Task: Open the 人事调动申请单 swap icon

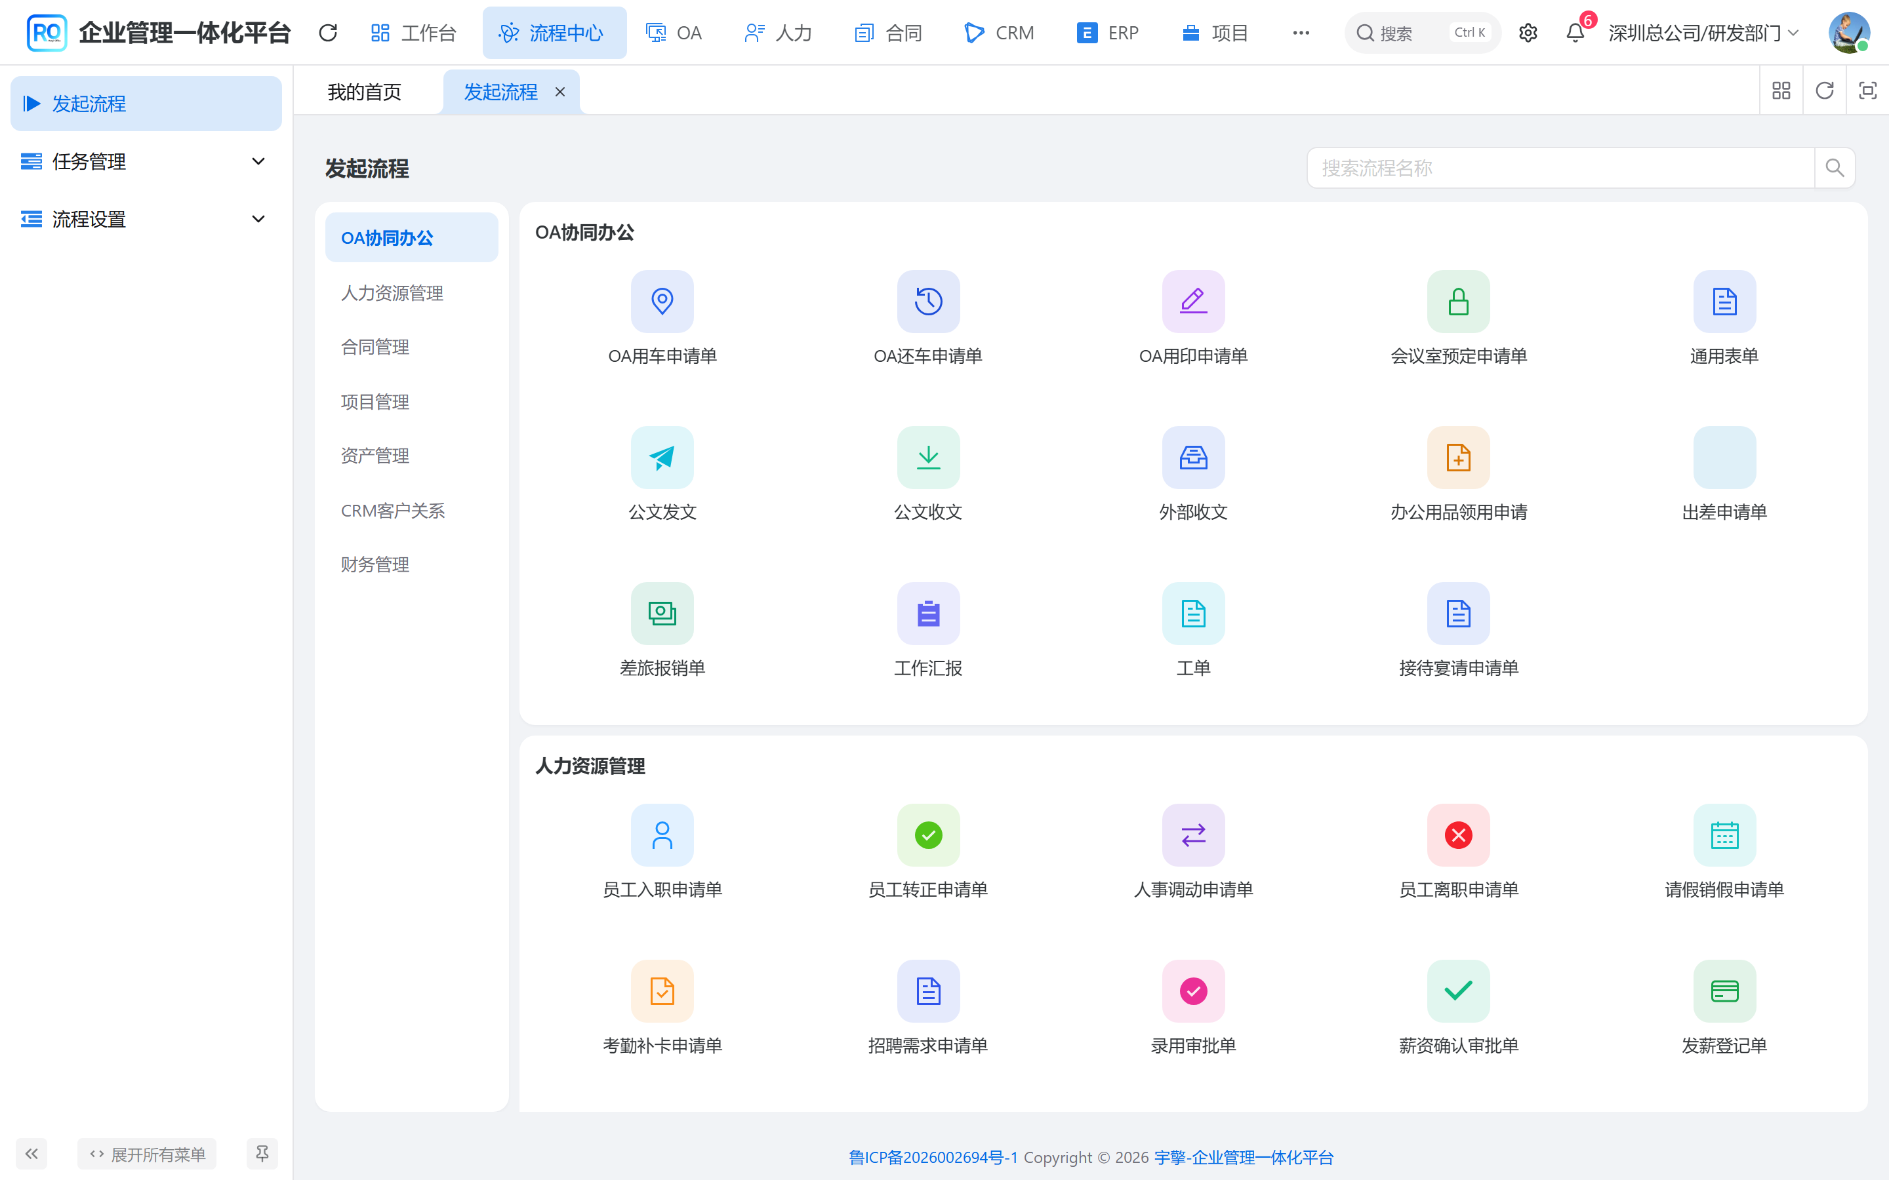Action: (x=1194, y=835)
